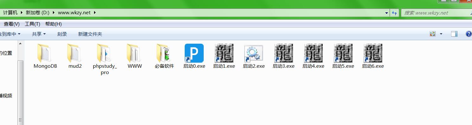Click the 刻录 button
Image resolution: width=472 pixels, height=125 pixels.
point(62,34)
